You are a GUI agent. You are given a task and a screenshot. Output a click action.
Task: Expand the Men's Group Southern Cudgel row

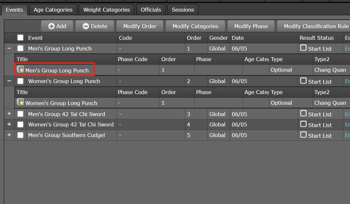[x=9, y=135]
